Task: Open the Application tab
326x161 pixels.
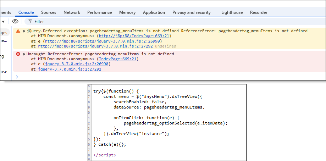Action: (x=154, y=12)
